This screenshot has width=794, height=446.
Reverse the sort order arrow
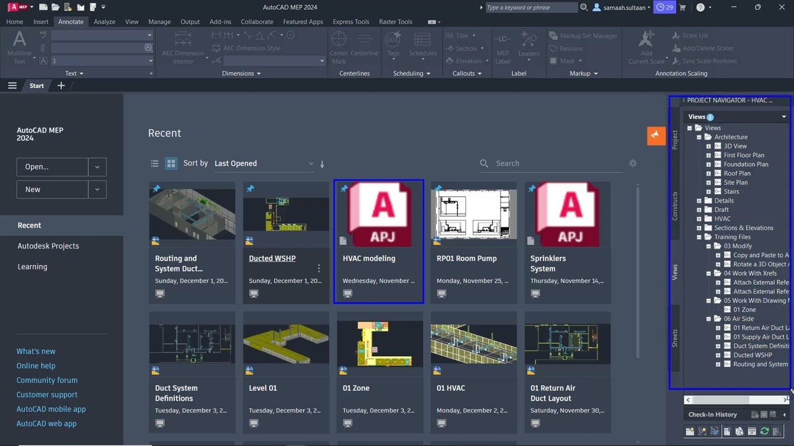coord(322,164)
